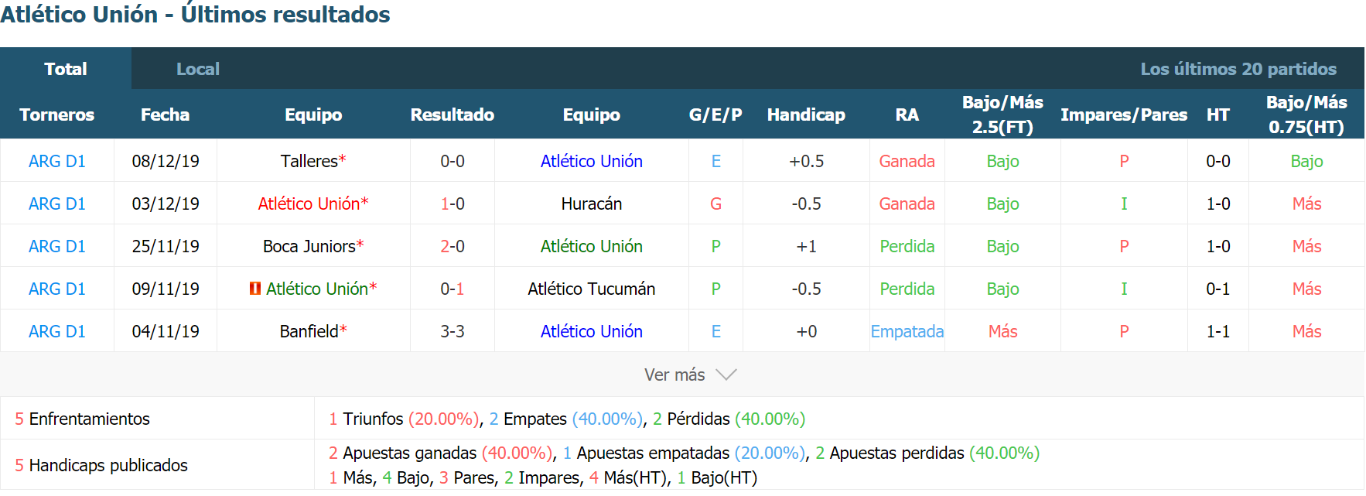Click the Empatada RA cell
The image size is (1366, 496).
tap(907, 331)
